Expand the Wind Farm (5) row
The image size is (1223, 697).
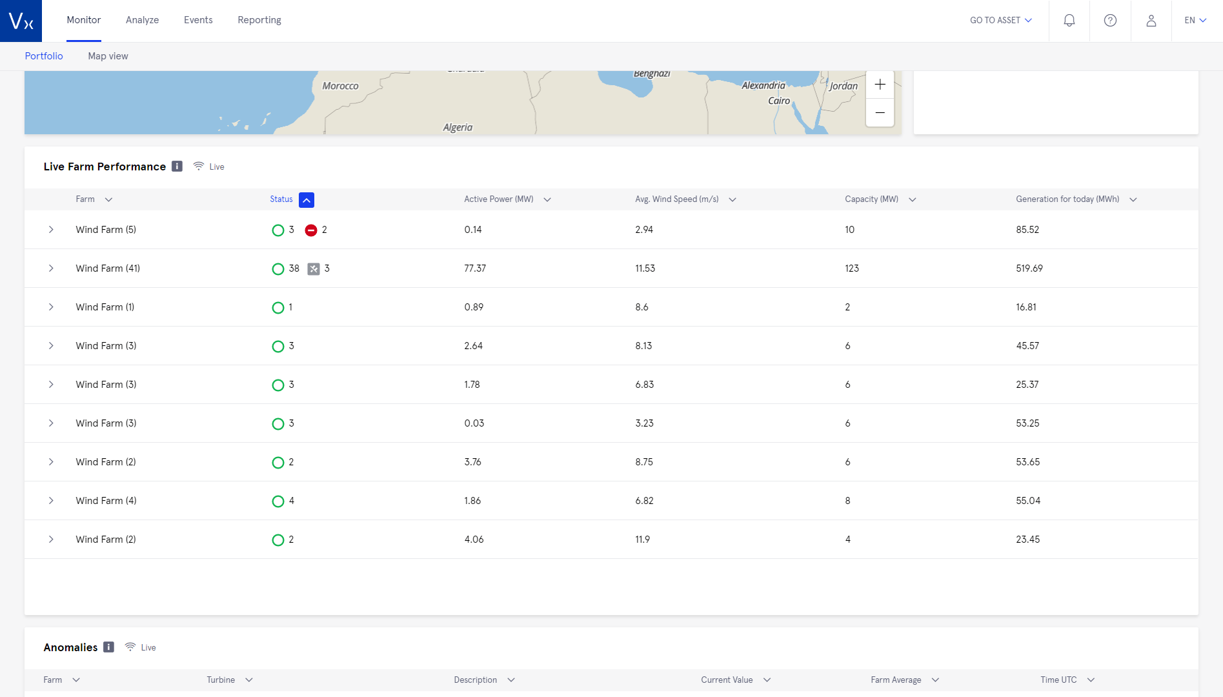(x=51, y=230)
